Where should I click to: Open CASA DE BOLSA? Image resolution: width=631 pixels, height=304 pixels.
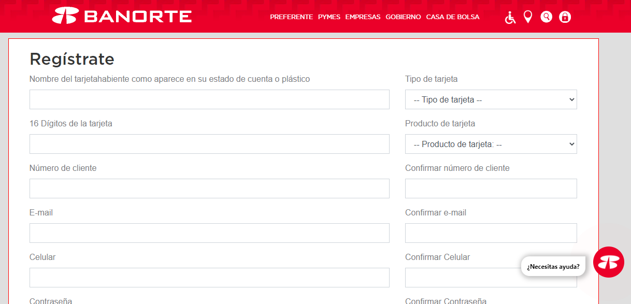coord(452,17)
